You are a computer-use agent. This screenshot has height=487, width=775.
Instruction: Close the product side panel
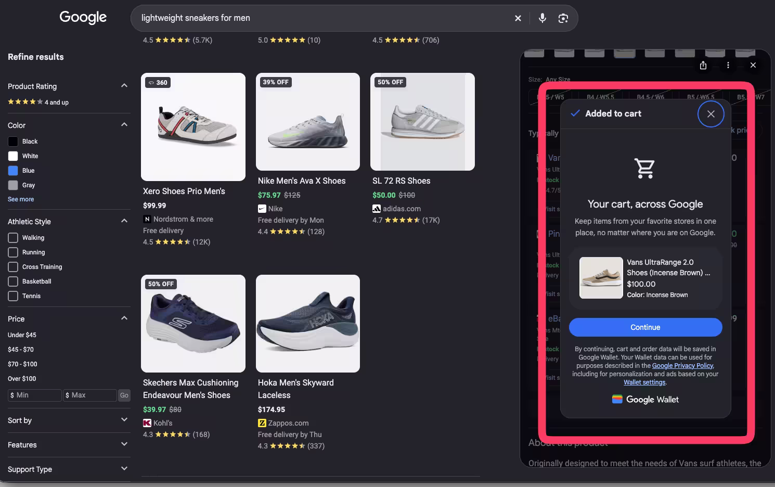point(753,65)
